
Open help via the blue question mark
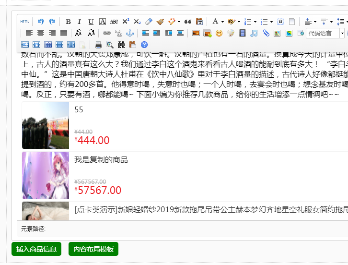click(144, 45)
